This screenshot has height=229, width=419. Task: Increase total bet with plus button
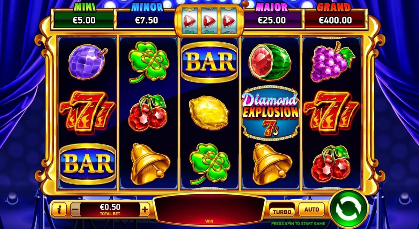pyautogui.click(x=145, y=210)
